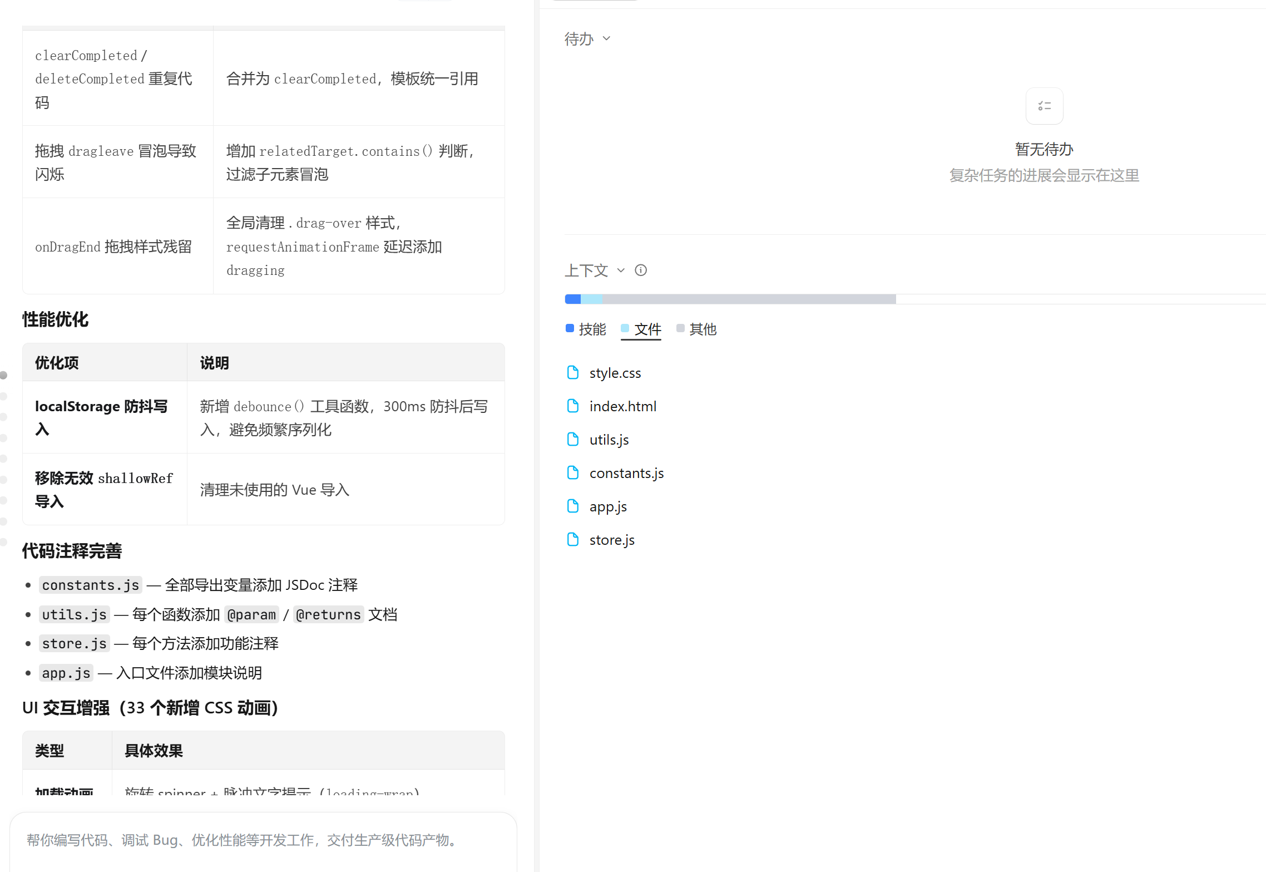This screenshot has width=1266, height=872.
Task: Click the @returns code tag
Action: pos(328,614)
